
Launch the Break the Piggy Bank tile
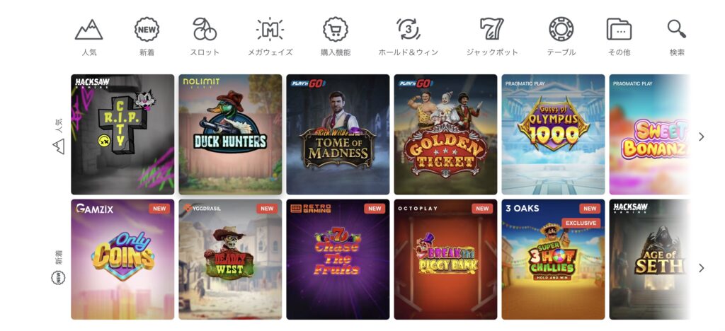click(x=446, y=260)
